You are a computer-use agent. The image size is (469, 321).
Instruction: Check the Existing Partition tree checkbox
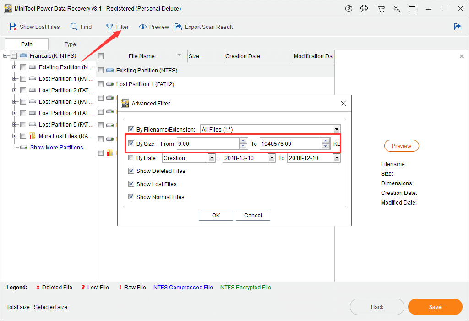23,67
